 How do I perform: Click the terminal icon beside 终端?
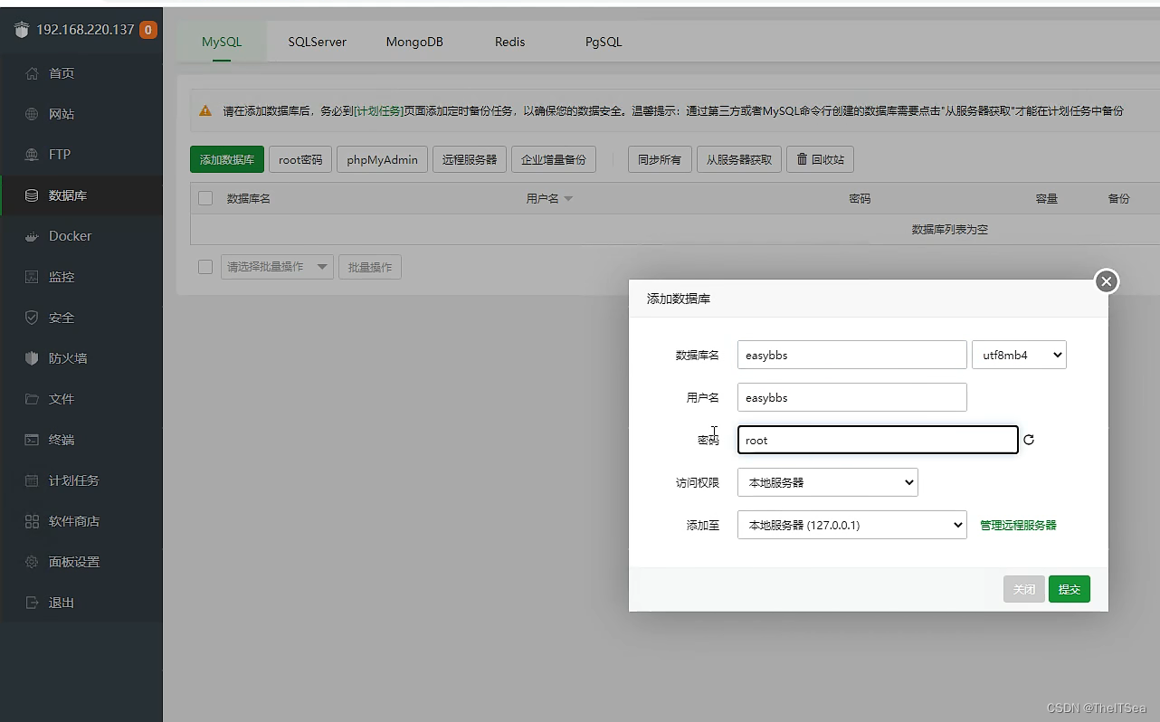point(33,440)
